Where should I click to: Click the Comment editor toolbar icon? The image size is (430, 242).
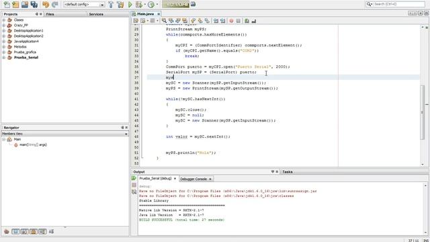tap(247, 21)
